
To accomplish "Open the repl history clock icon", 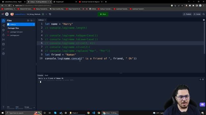I will (50, 14).
